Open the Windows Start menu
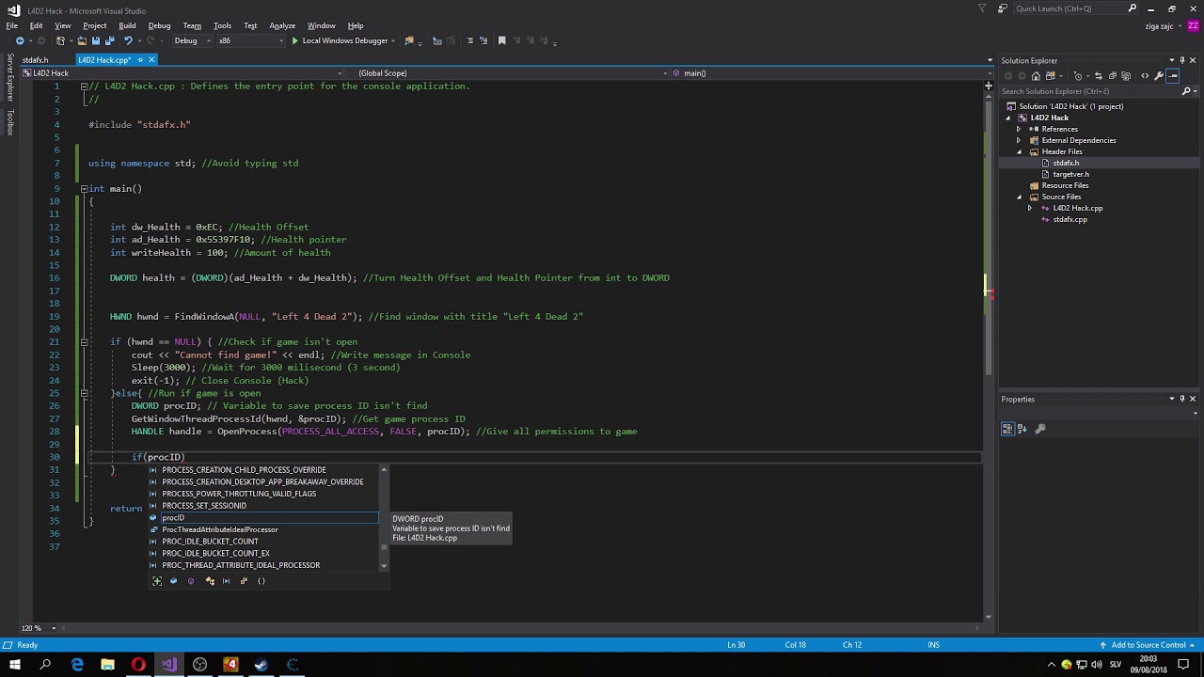 tap(15, 665)
